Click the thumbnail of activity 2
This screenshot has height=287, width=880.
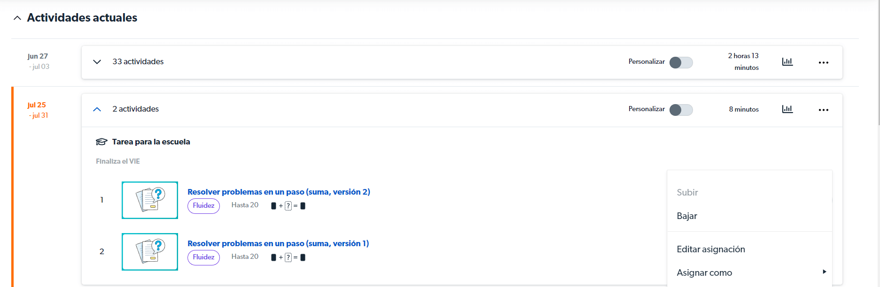point(150,252)
